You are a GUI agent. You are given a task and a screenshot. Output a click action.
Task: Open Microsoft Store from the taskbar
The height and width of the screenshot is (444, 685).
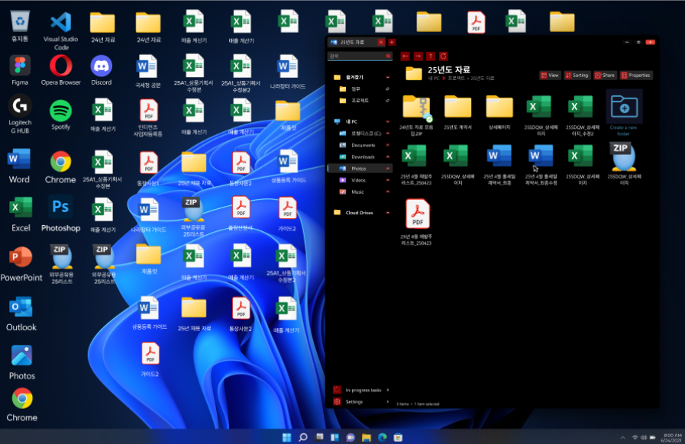[x=398, y=437]
